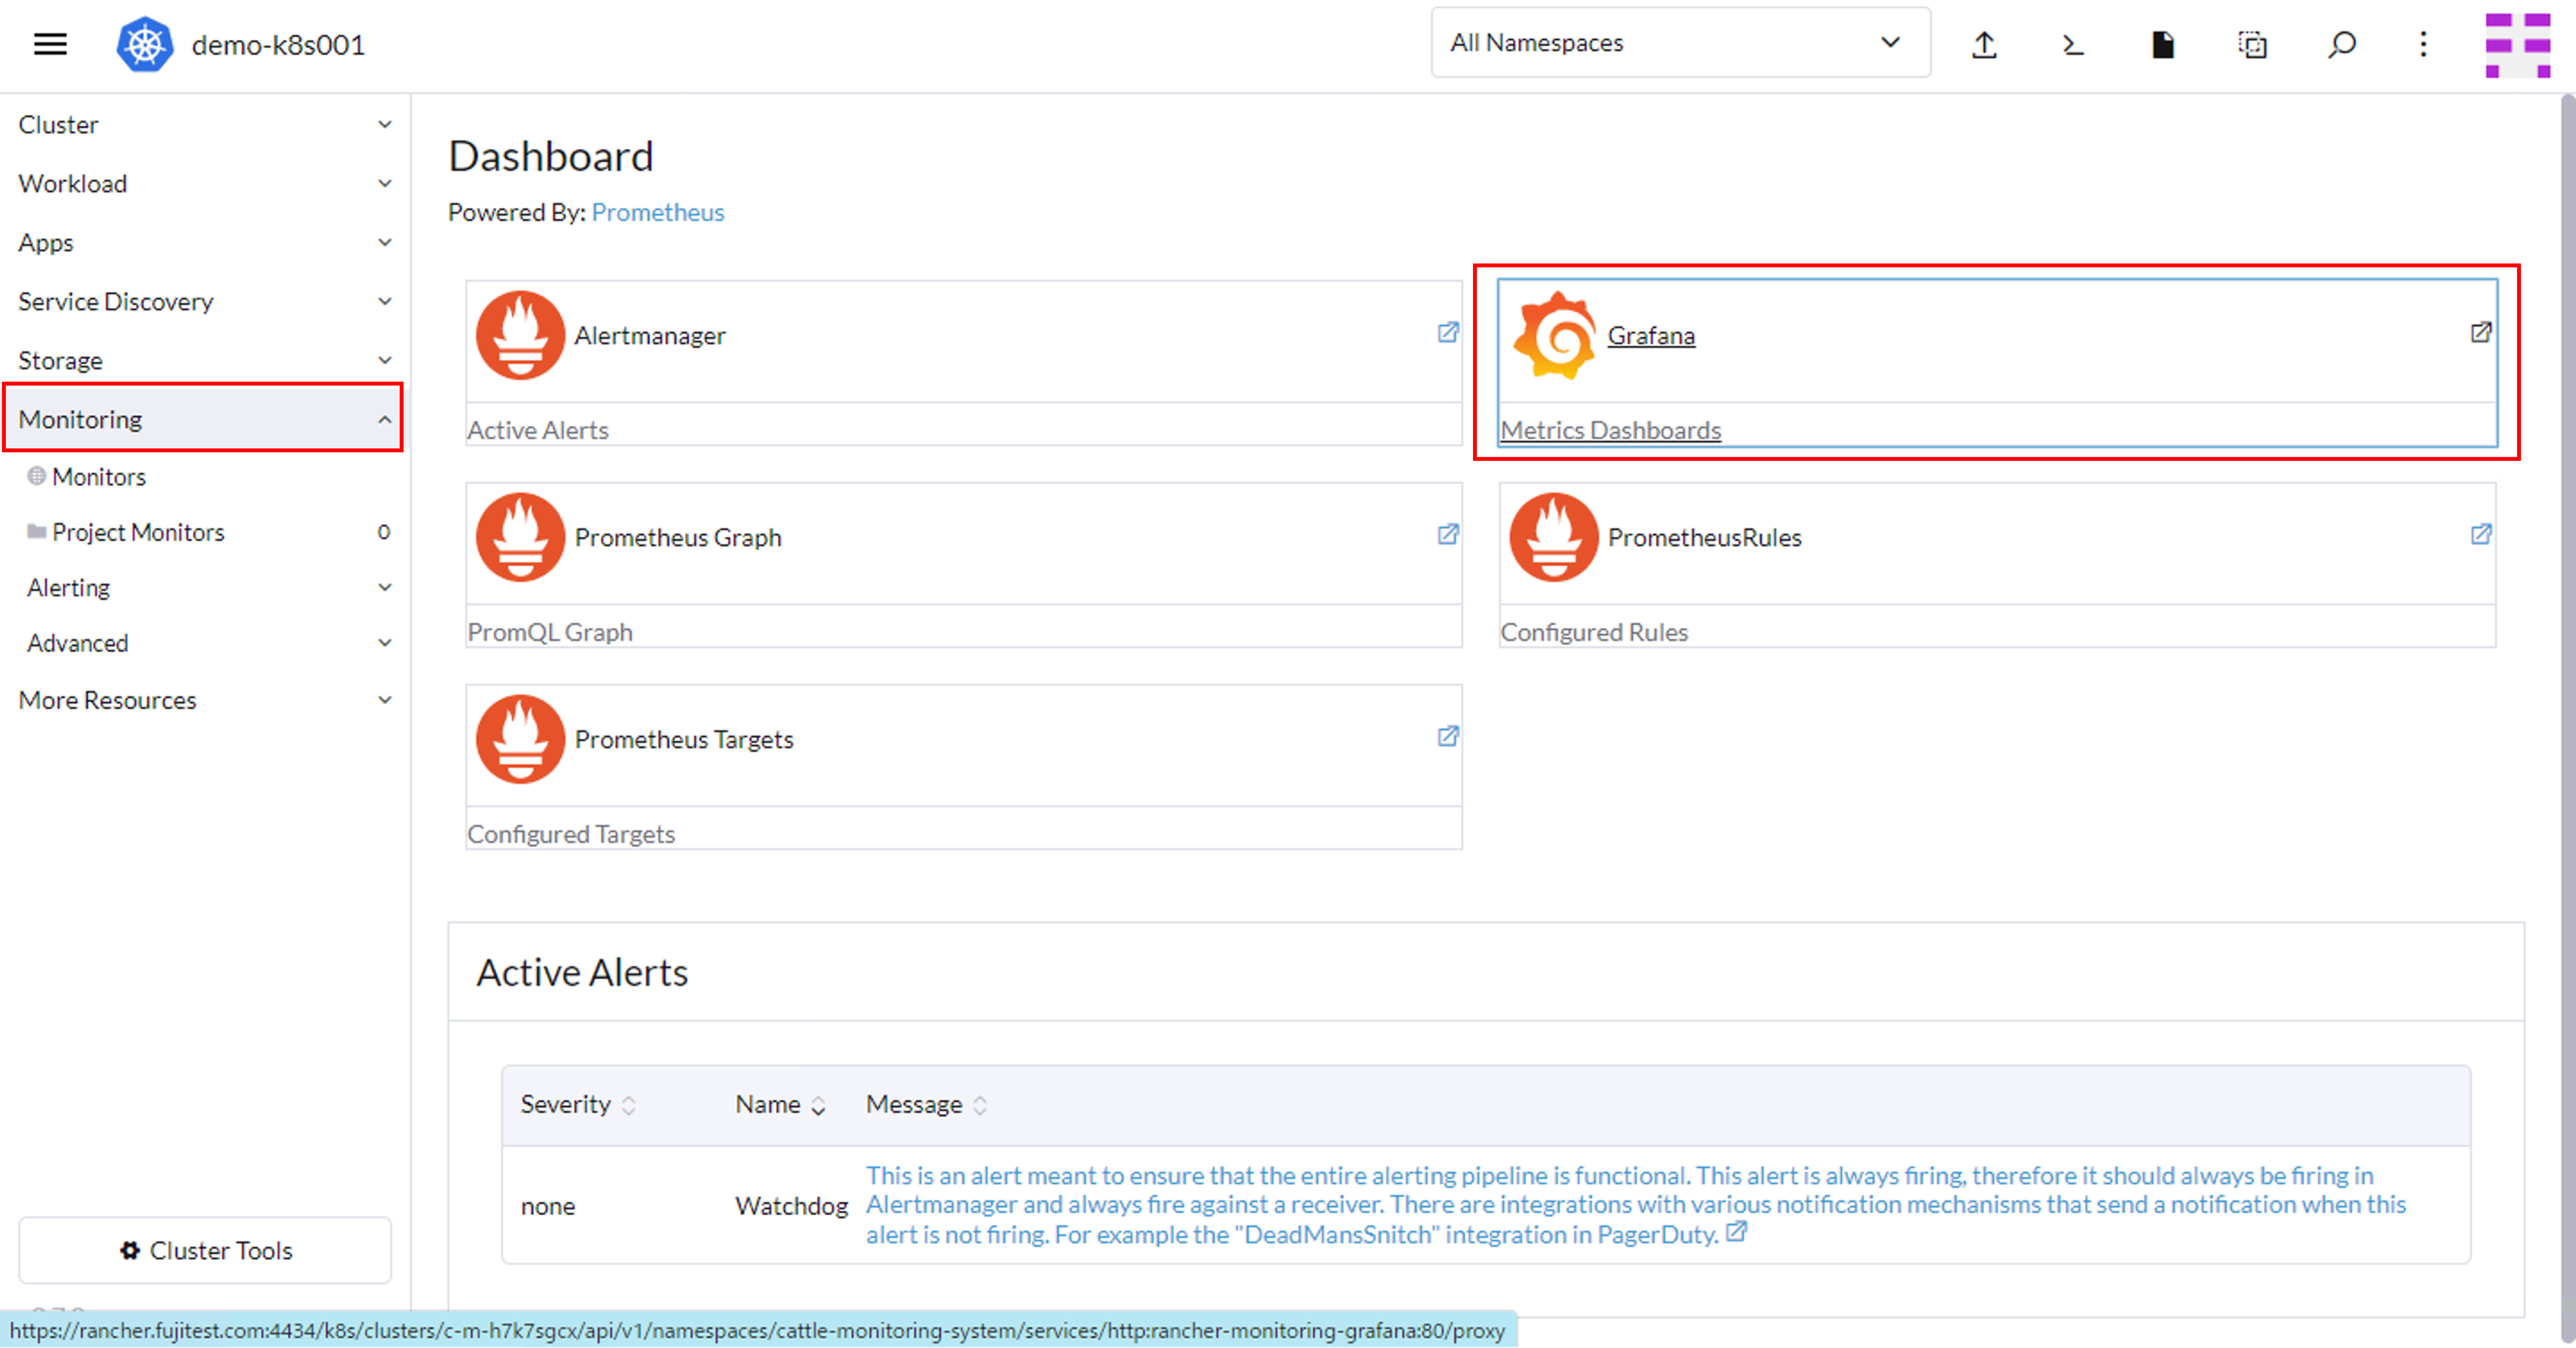Screen dimensions: 2576x1348
Task: Click the Prometheus Targets flame icon
Action: click(x=520, y=739)
